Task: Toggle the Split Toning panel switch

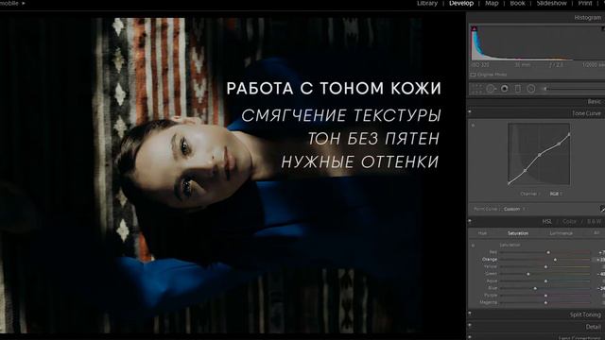Action: click(x=470, y=314)
